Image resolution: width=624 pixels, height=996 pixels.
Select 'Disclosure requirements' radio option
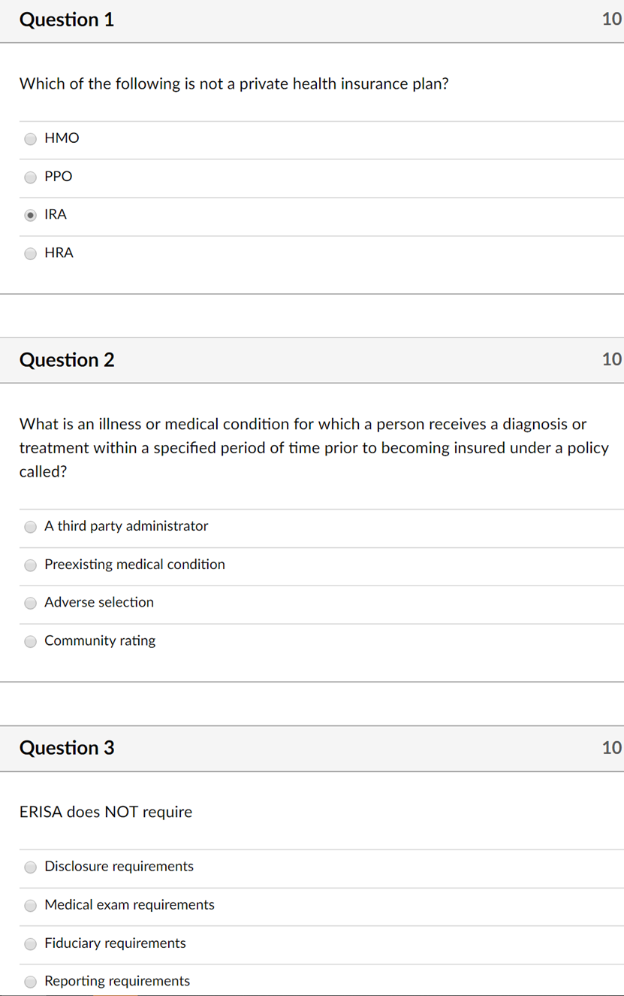pos(30,867)
